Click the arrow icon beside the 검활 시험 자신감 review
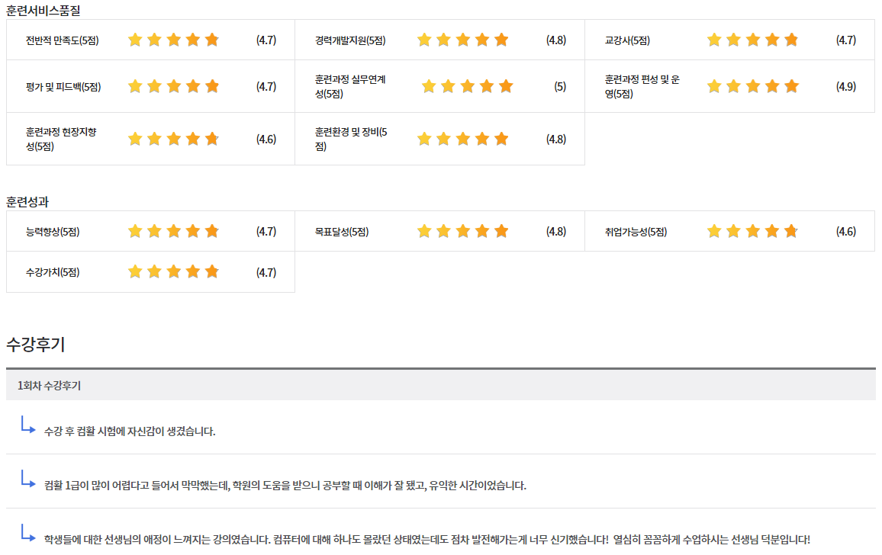 pos(28,425)
